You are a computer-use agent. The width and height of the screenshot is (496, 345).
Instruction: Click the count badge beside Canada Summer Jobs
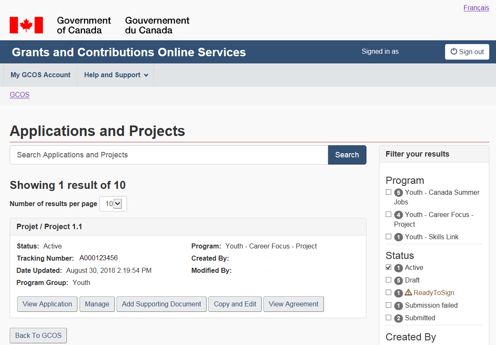coord(398,193)
